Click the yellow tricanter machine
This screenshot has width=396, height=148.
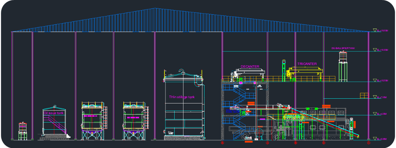305,72
